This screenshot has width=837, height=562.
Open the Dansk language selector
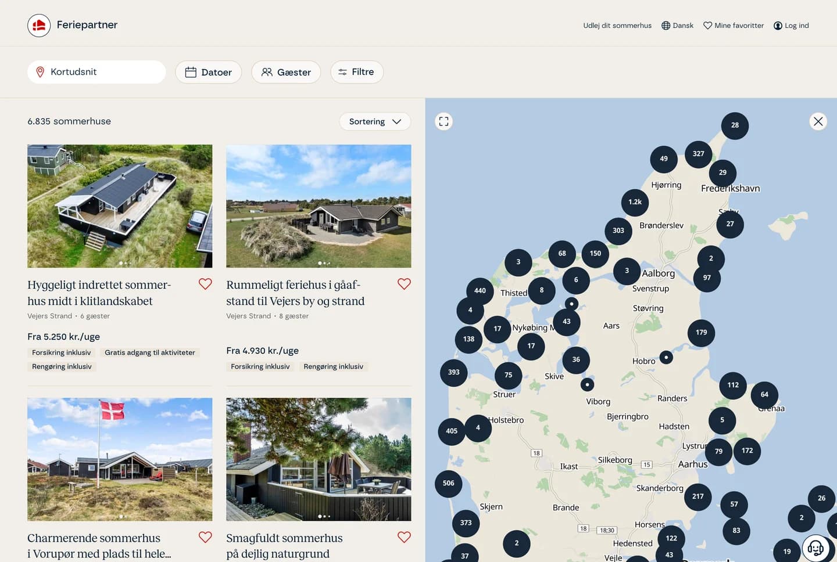click(x=677, y=26)
